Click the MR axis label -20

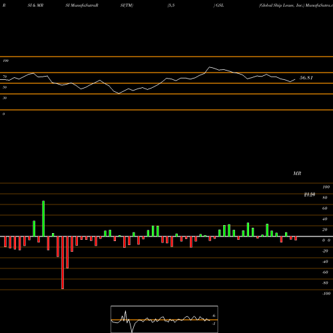click(325, 251)
